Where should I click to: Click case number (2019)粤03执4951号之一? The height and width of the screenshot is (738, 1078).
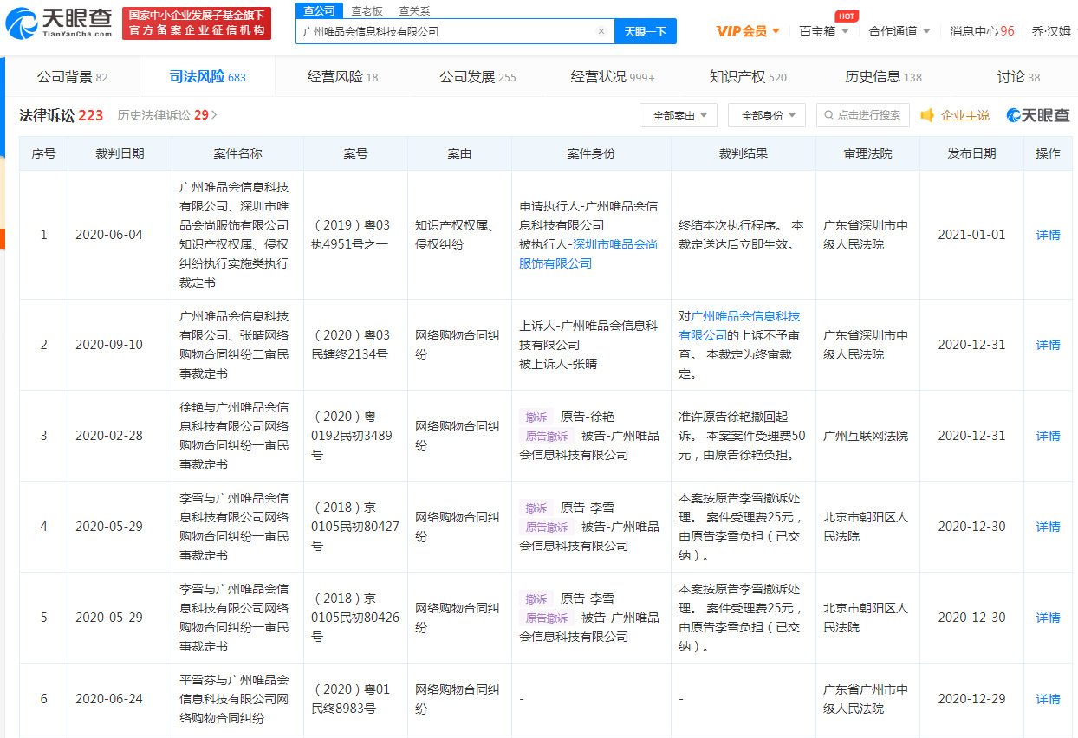click(351, 235)
